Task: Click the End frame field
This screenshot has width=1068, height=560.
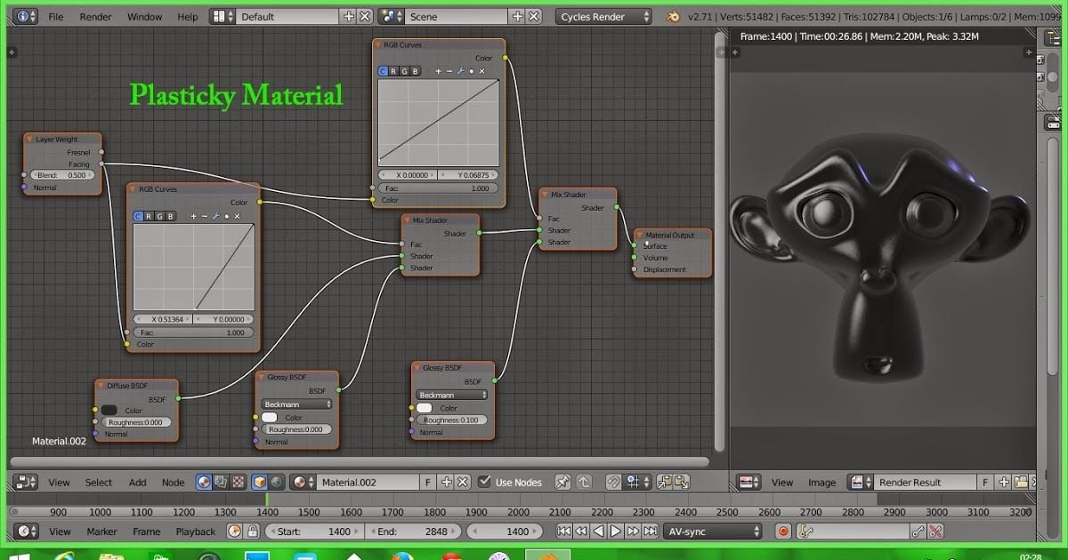Action: point(413,532)
